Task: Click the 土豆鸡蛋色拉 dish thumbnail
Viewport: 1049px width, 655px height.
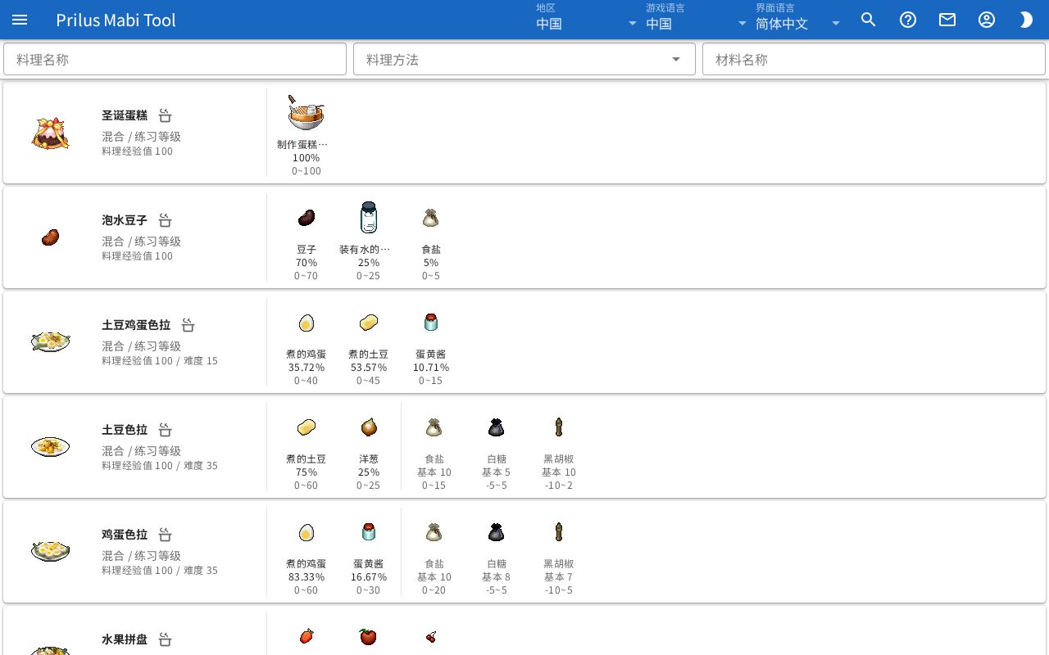Action: (50, 342)
